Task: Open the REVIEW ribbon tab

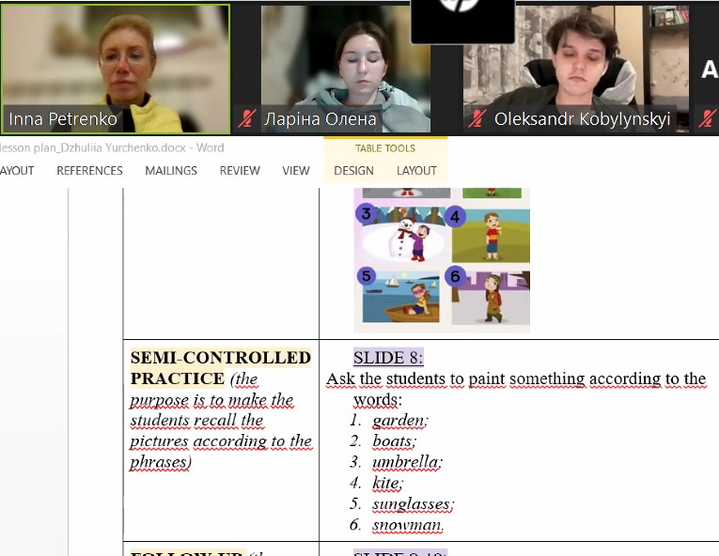Action: click(240, 171)
